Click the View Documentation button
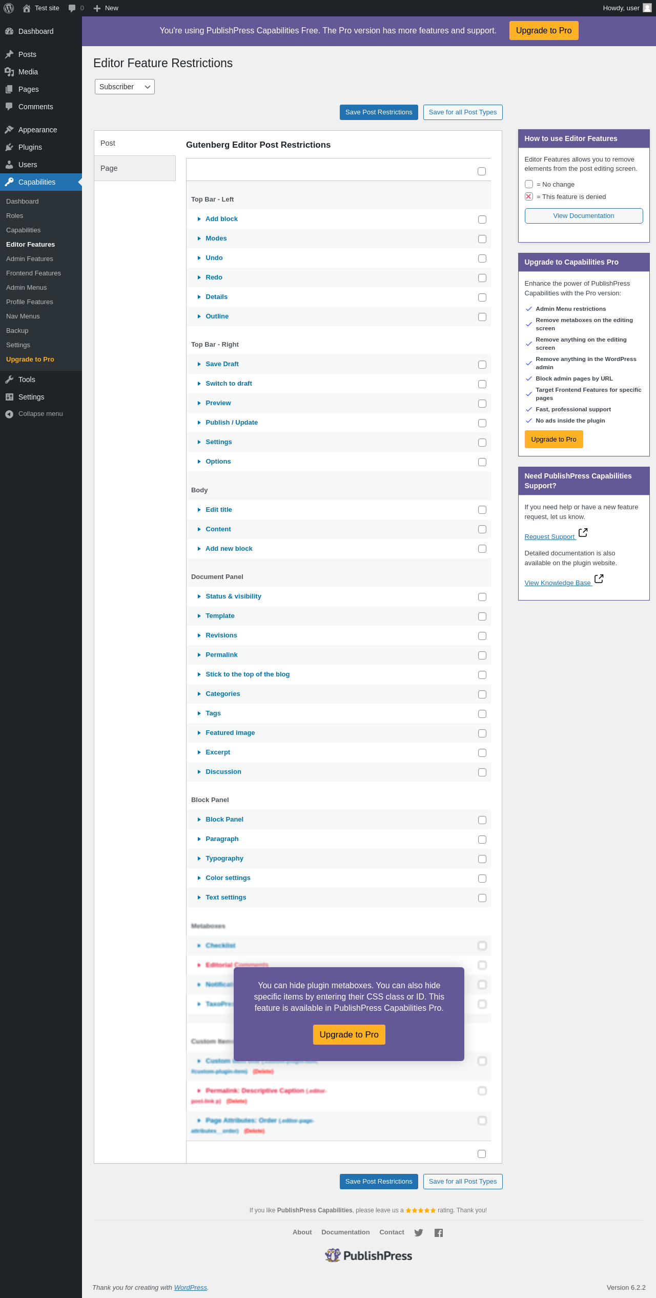The height and width of the screenshot is (1298, 656). (x=584, y=216)
